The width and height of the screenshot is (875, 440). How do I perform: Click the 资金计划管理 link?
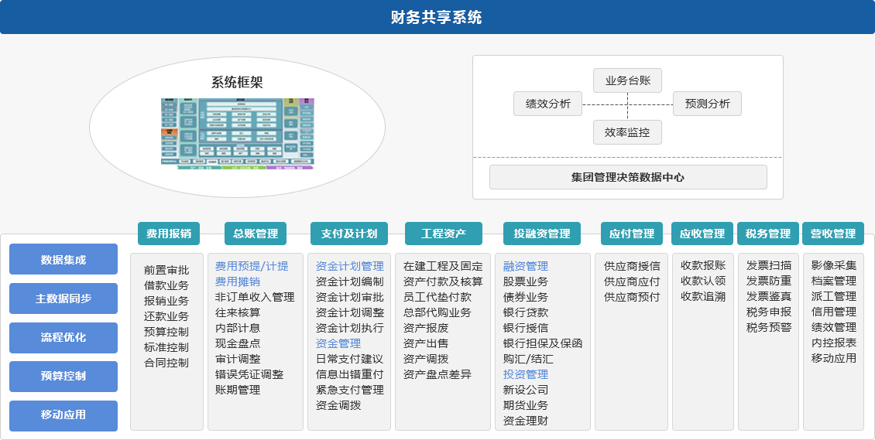(x=349, y=266)
